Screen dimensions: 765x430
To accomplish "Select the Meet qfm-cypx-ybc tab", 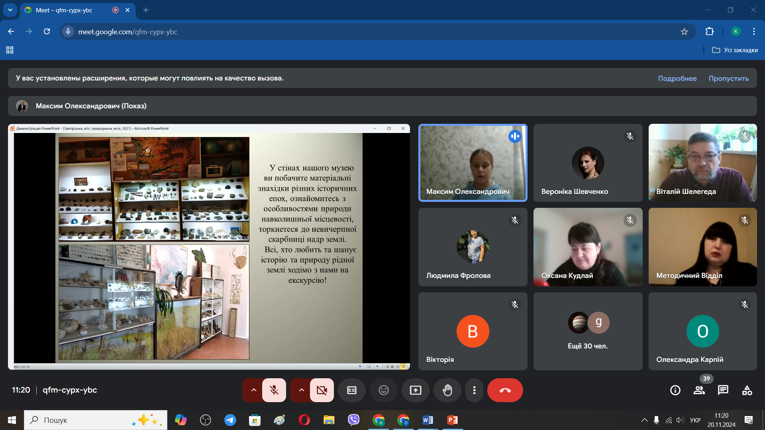I will tap(64, 10).
